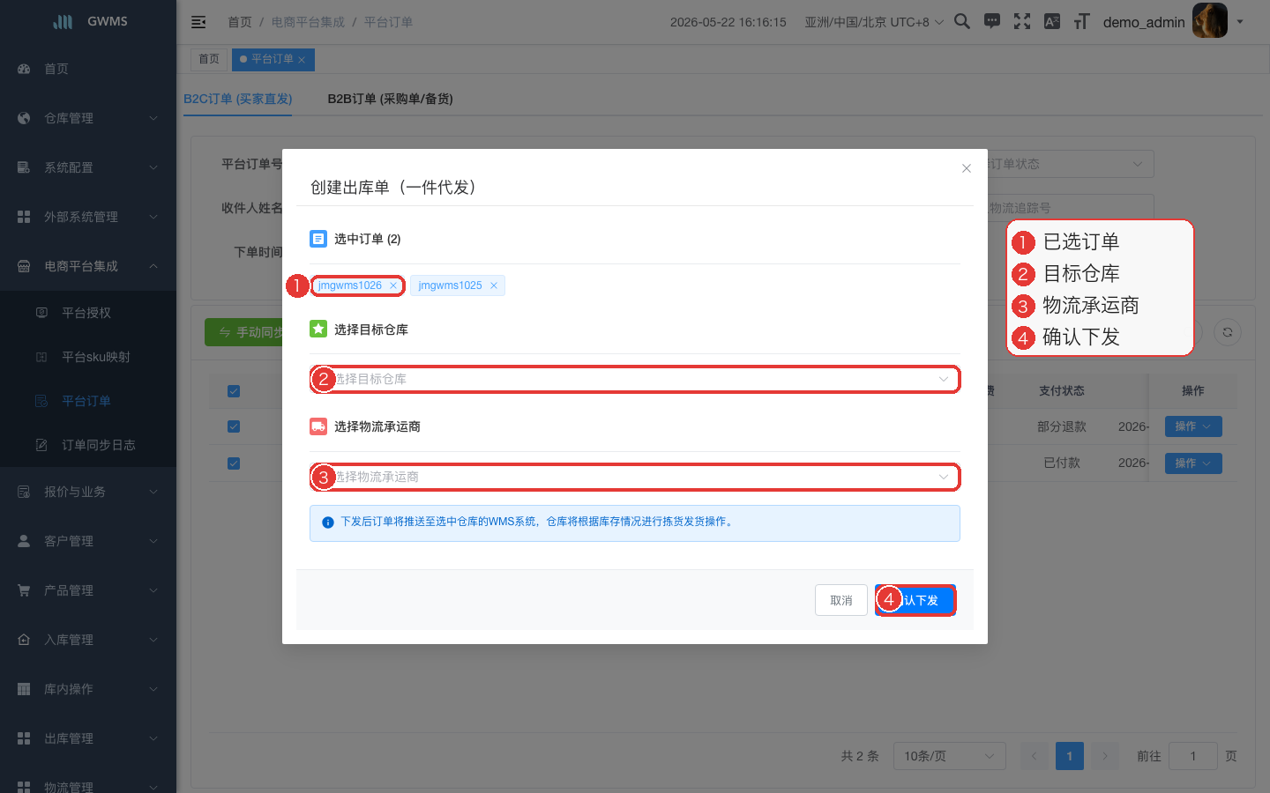This screenshot has height=793, width=1270.
Task: Switch to B2C订单 (买家直发) tab
Action: tap(238, 99)
